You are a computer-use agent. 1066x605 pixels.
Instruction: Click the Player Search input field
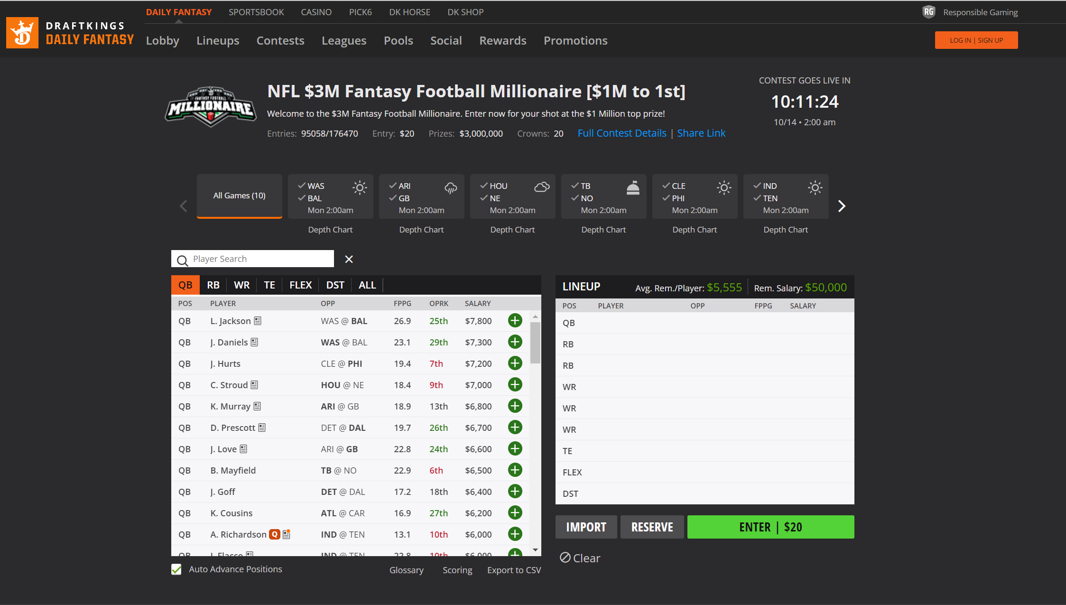click(253, 259)
